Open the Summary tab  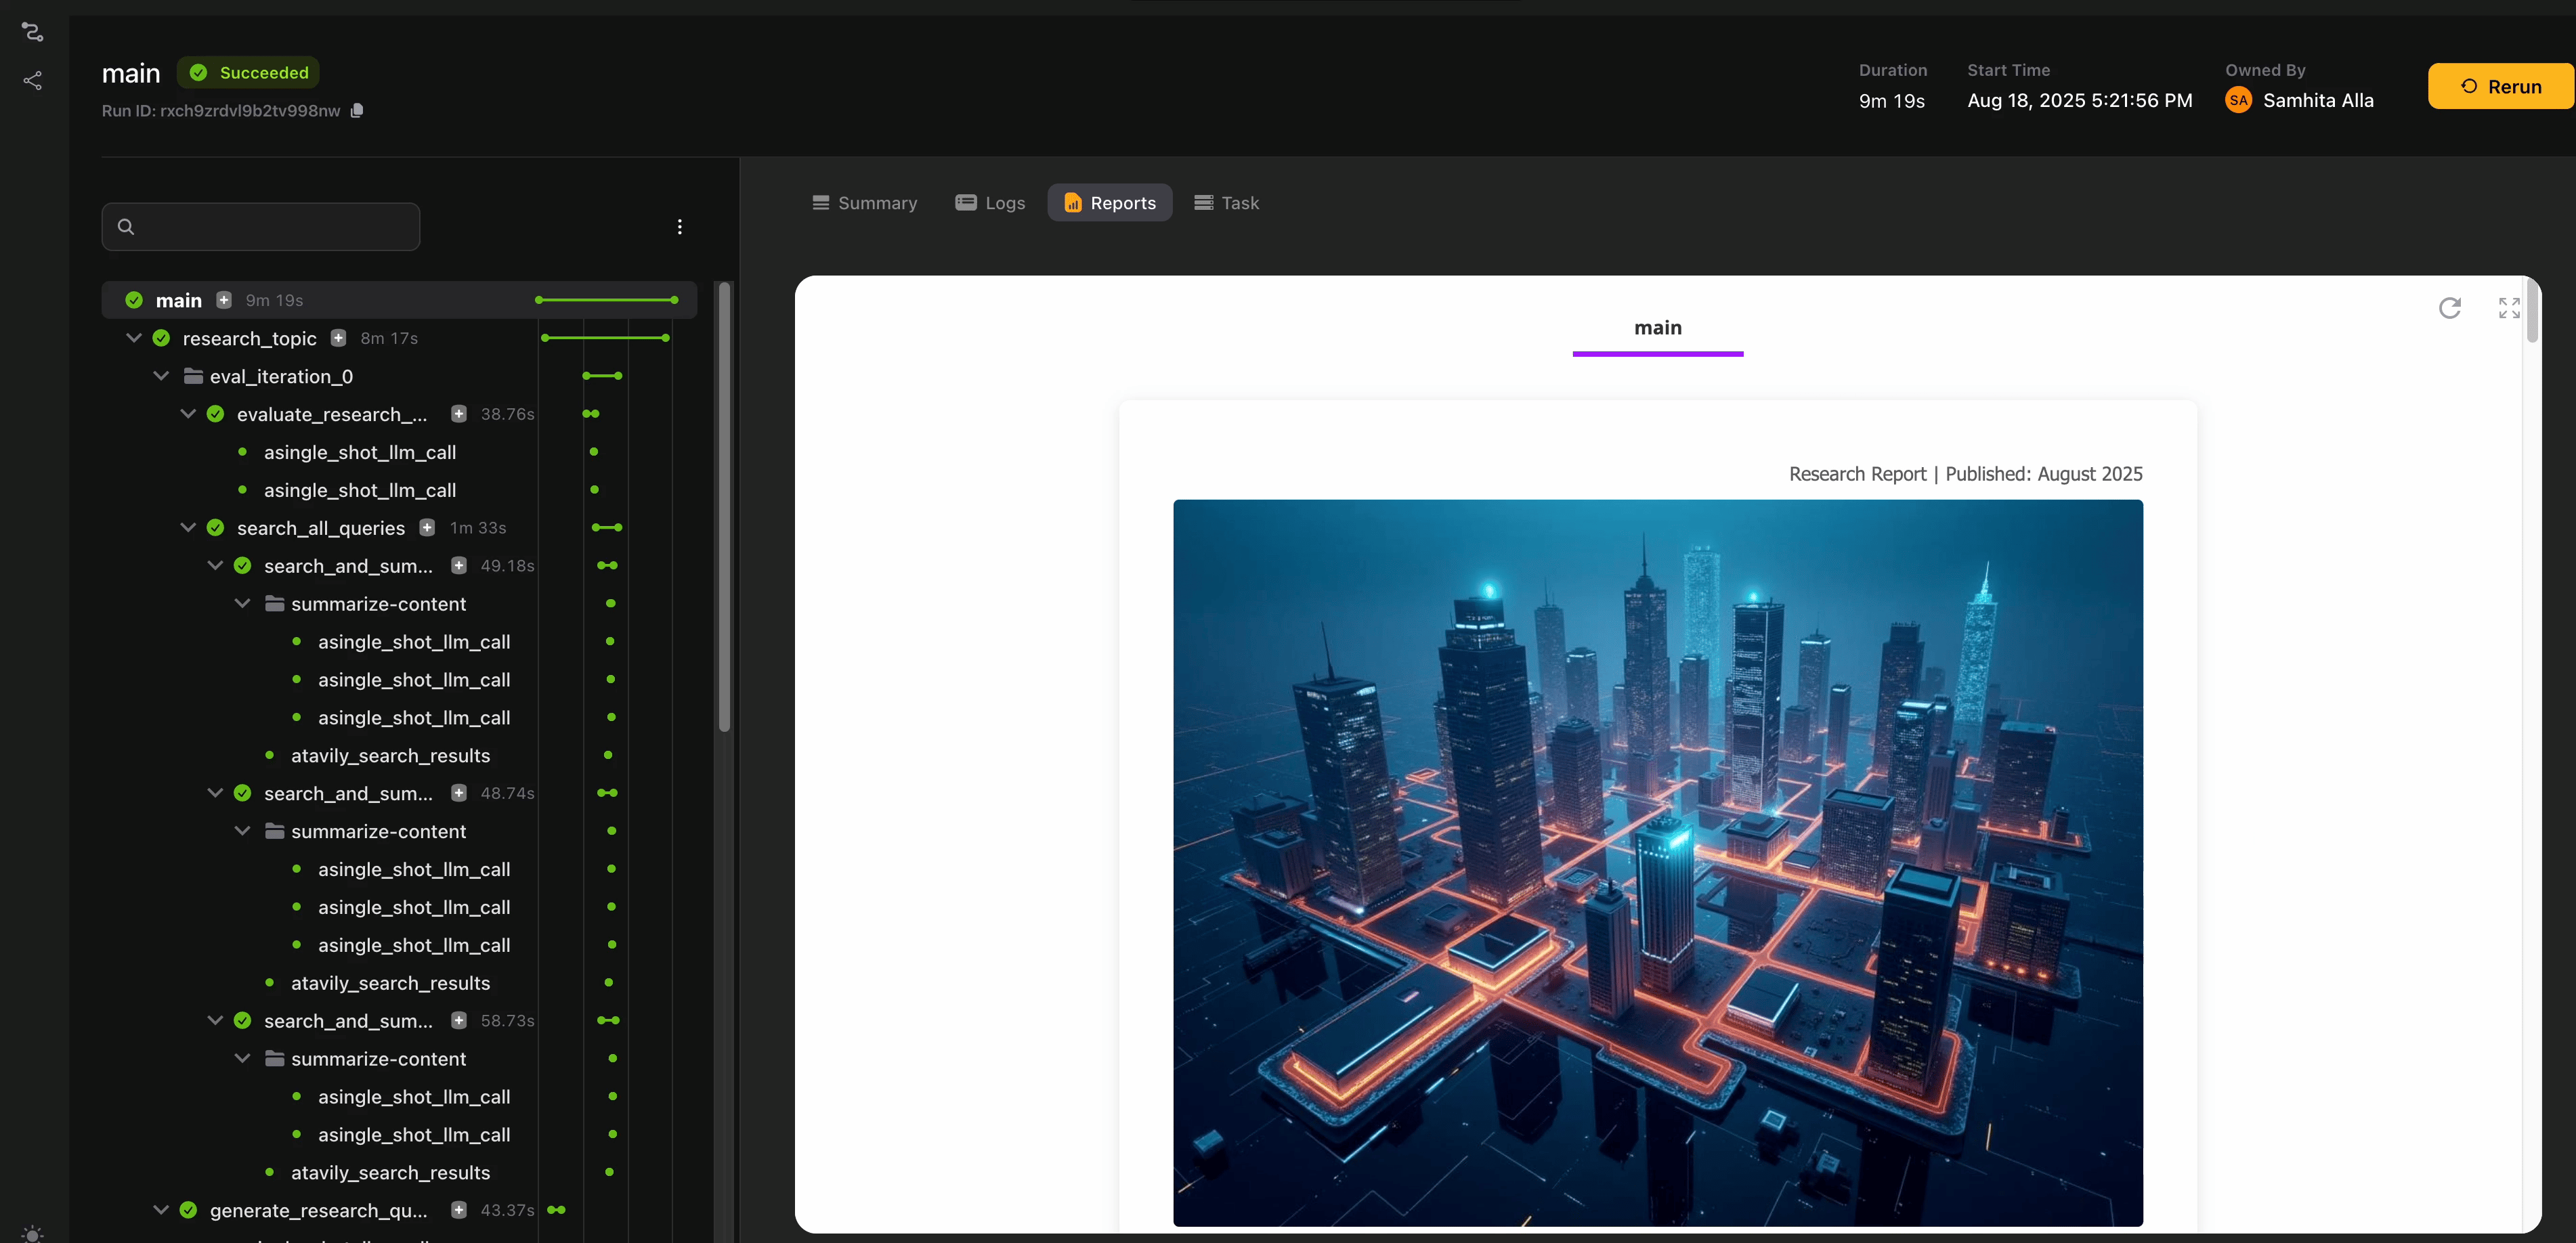(x=865, y=203)
